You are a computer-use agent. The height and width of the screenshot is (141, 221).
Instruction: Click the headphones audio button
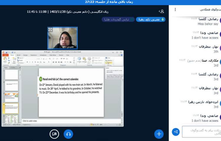coord(68,134)
